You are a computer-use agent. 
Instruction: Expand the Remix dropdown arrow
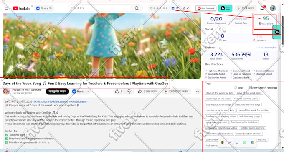(x=88, y=91)
